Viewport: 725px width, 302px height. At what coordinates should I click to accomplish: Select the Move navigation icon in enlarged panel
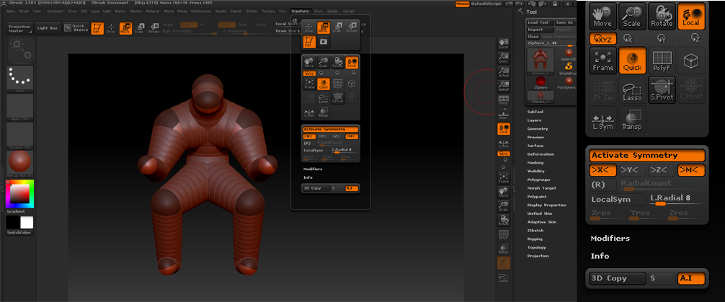(x=604, y=17)
